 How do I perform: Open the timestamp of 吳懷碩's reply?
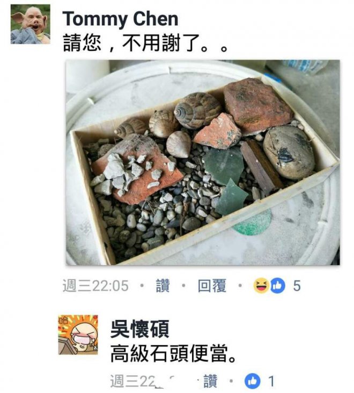[x=132, y=381]
